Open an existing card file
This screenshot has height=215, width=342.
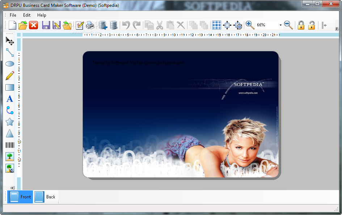coord(23,25)
